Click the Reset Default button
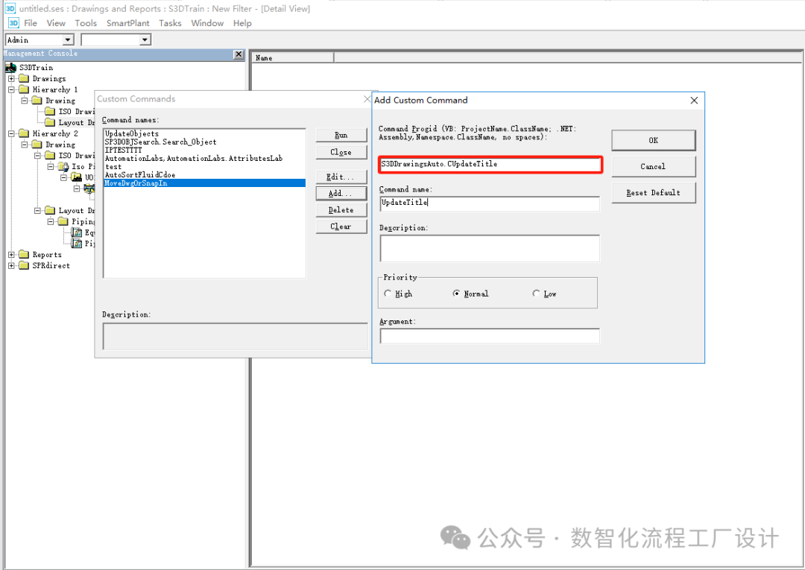 653,192
